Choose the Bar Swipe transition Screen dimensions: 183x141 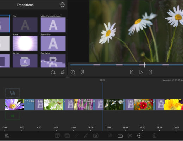coord(53,61)
